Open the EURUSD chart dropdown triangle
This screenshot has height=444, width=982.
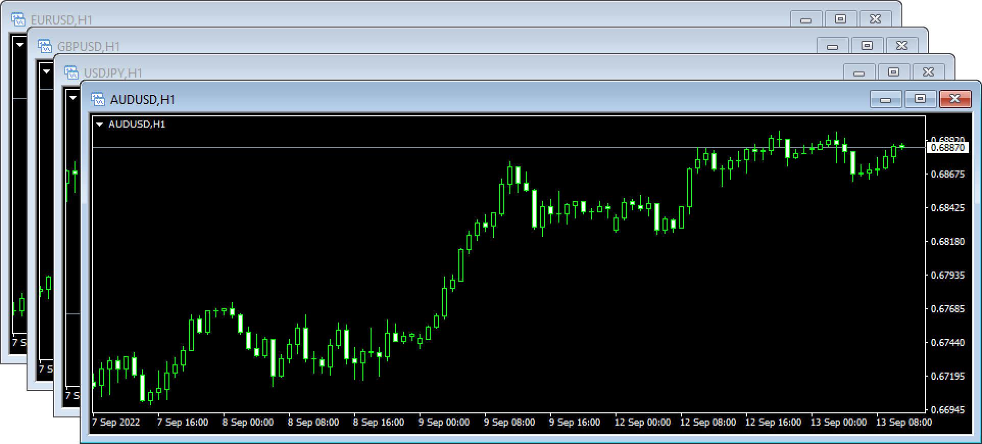[x=20, y=44]
